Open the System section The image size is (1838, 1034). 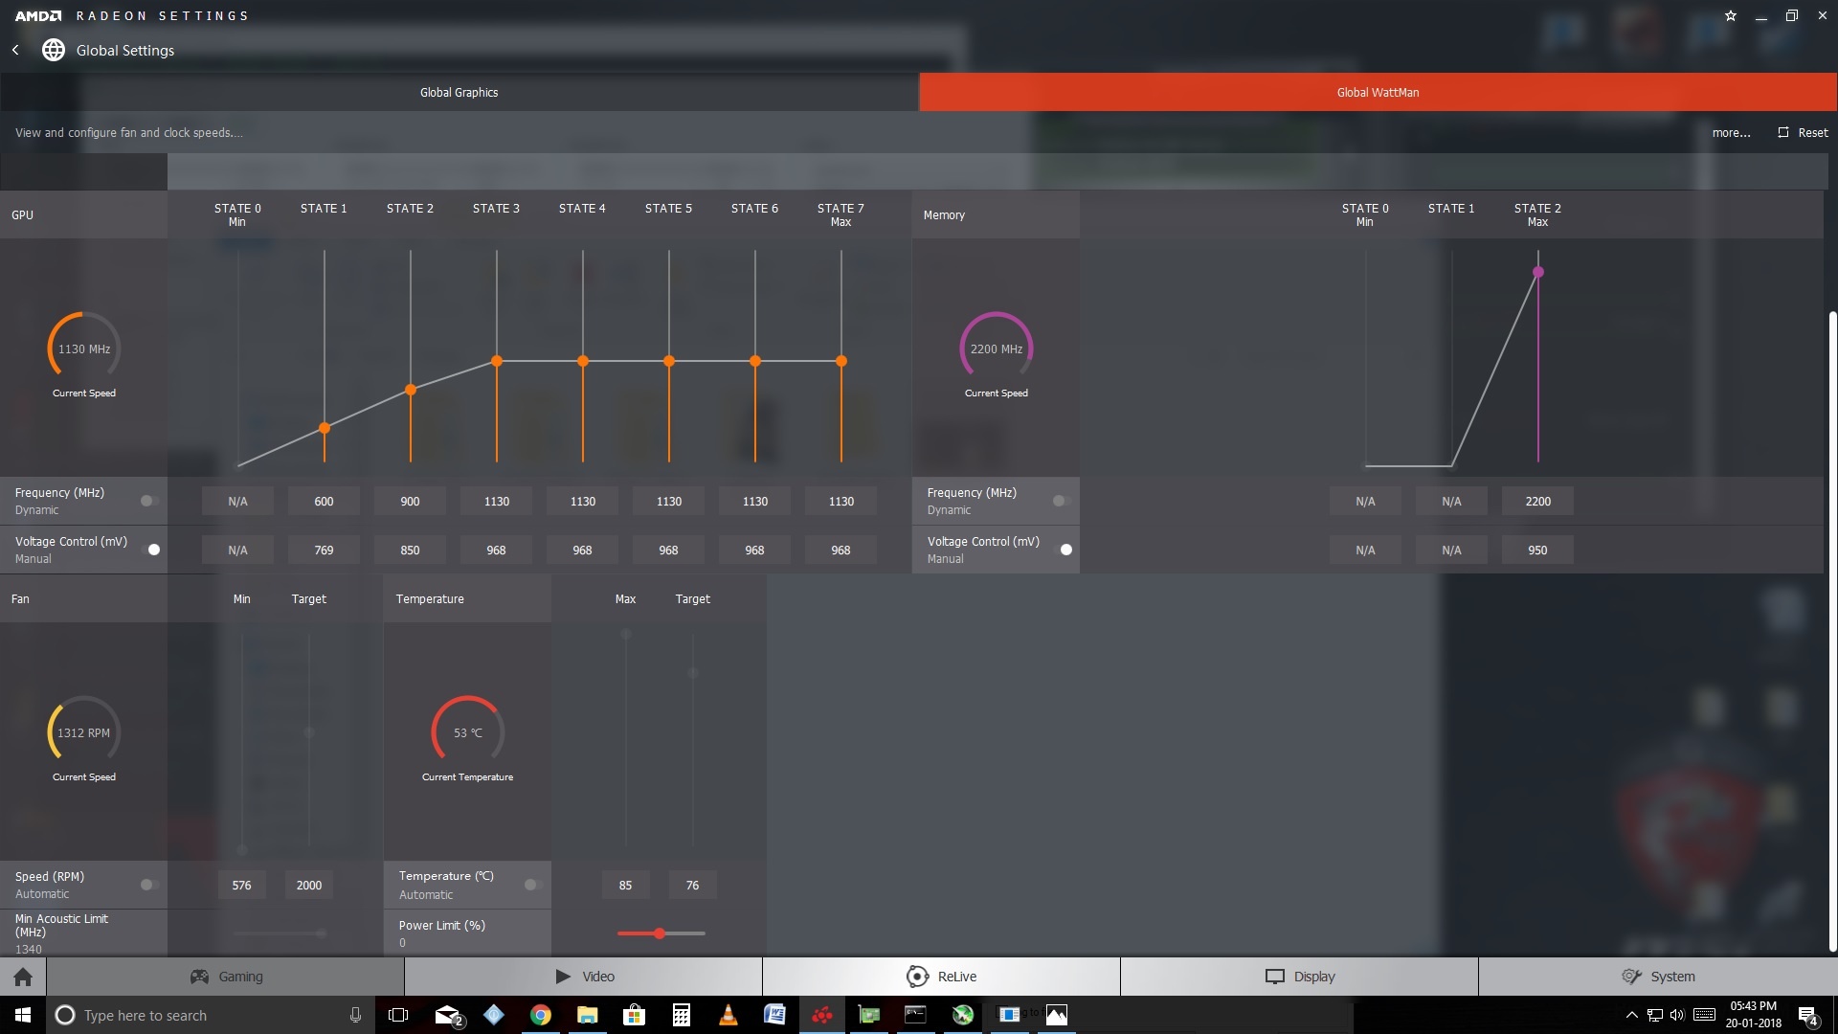coord(1658,977)
